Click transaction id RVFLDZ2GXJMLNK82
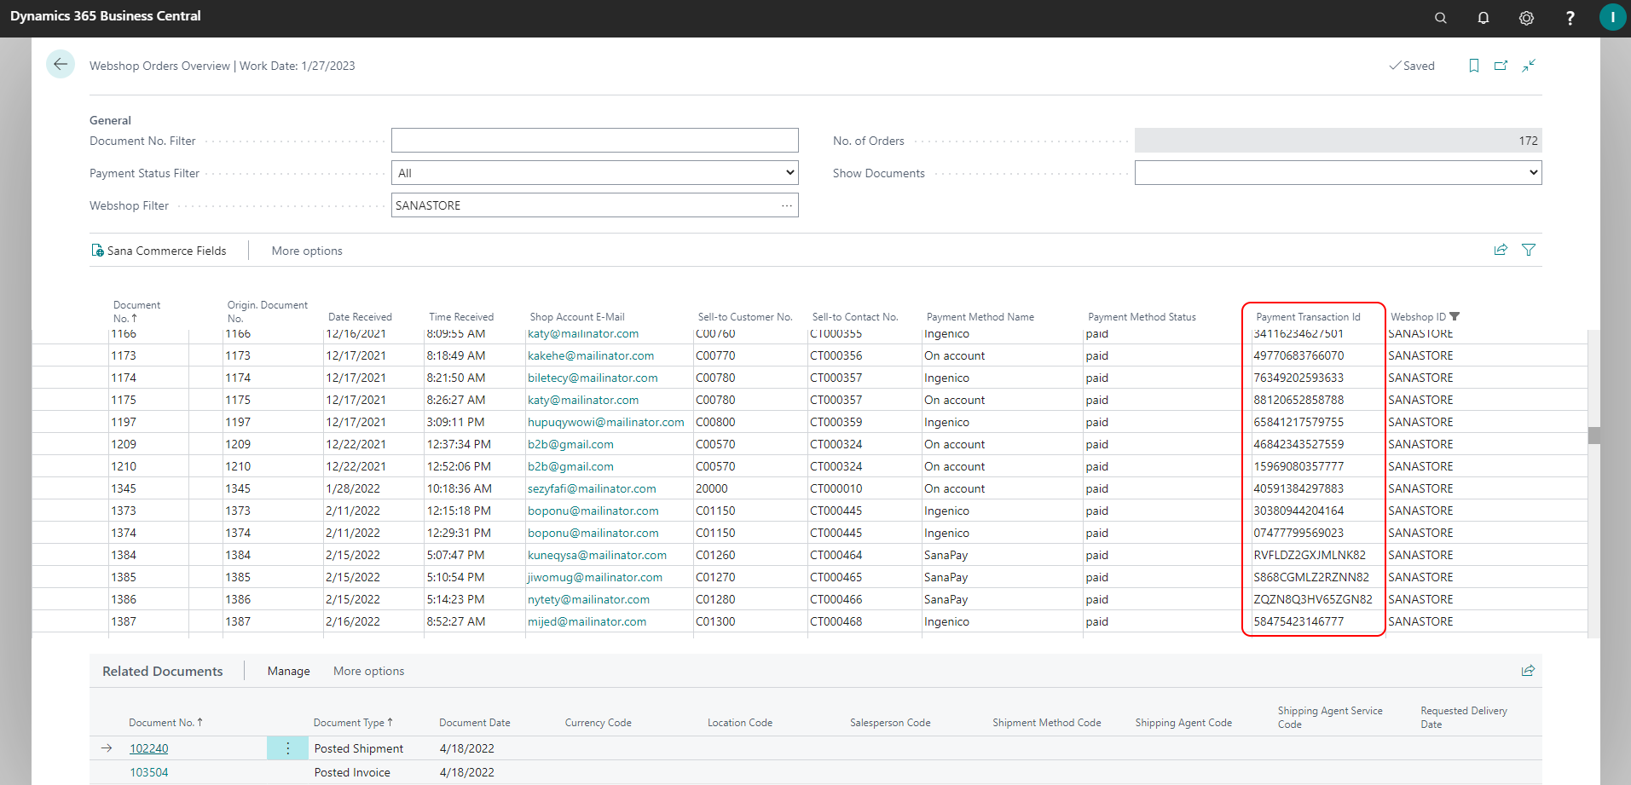Viewport: 1631px width, 785px height. click(x=1310, y=555)
